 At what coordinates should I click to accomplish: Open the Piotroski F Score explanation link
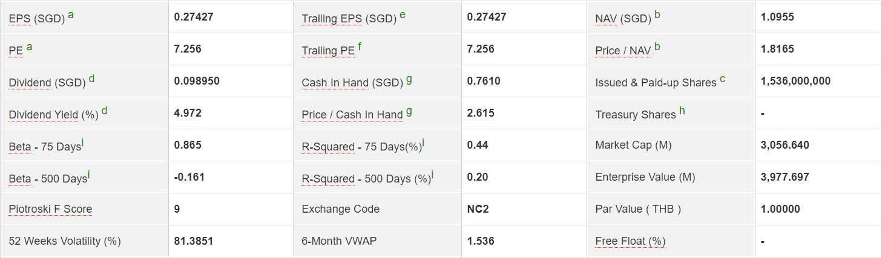[50, 209]
